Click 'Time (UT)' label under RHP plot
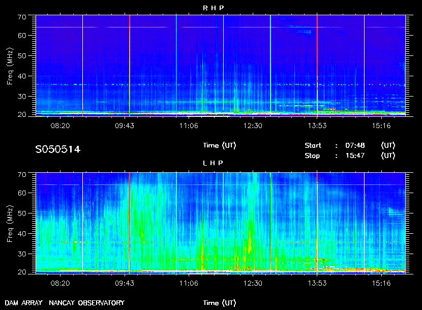 pyautogui.click(x=220, y=145)
